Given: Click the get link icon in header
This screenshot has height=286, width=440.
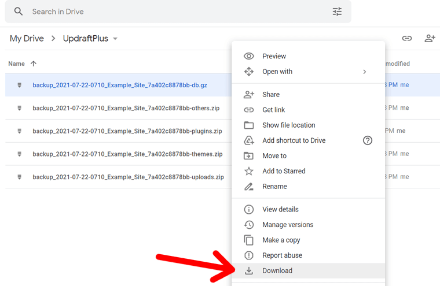Looking at the screenshot, I should [x=407, y=38].
